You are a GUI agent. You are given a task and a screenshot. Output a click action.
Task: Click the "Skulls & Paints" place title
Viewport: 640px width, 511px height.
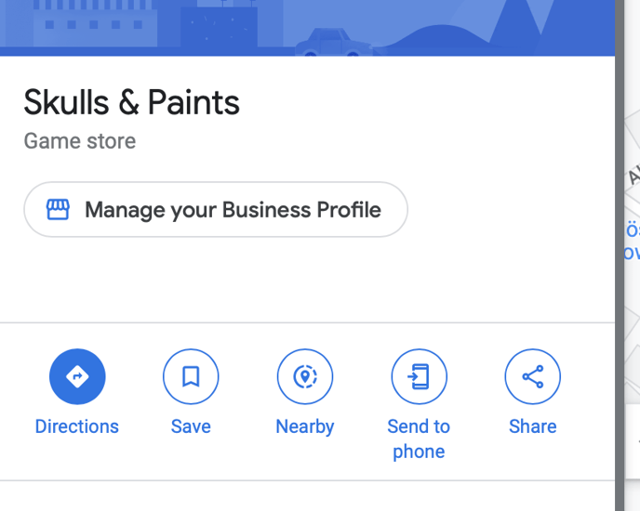click(131, 102)
